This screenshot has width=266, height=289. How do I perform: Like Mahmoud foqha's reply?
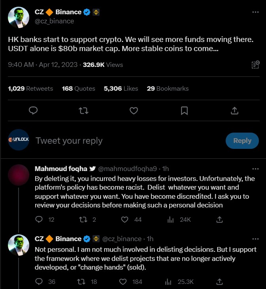point(125,219)
